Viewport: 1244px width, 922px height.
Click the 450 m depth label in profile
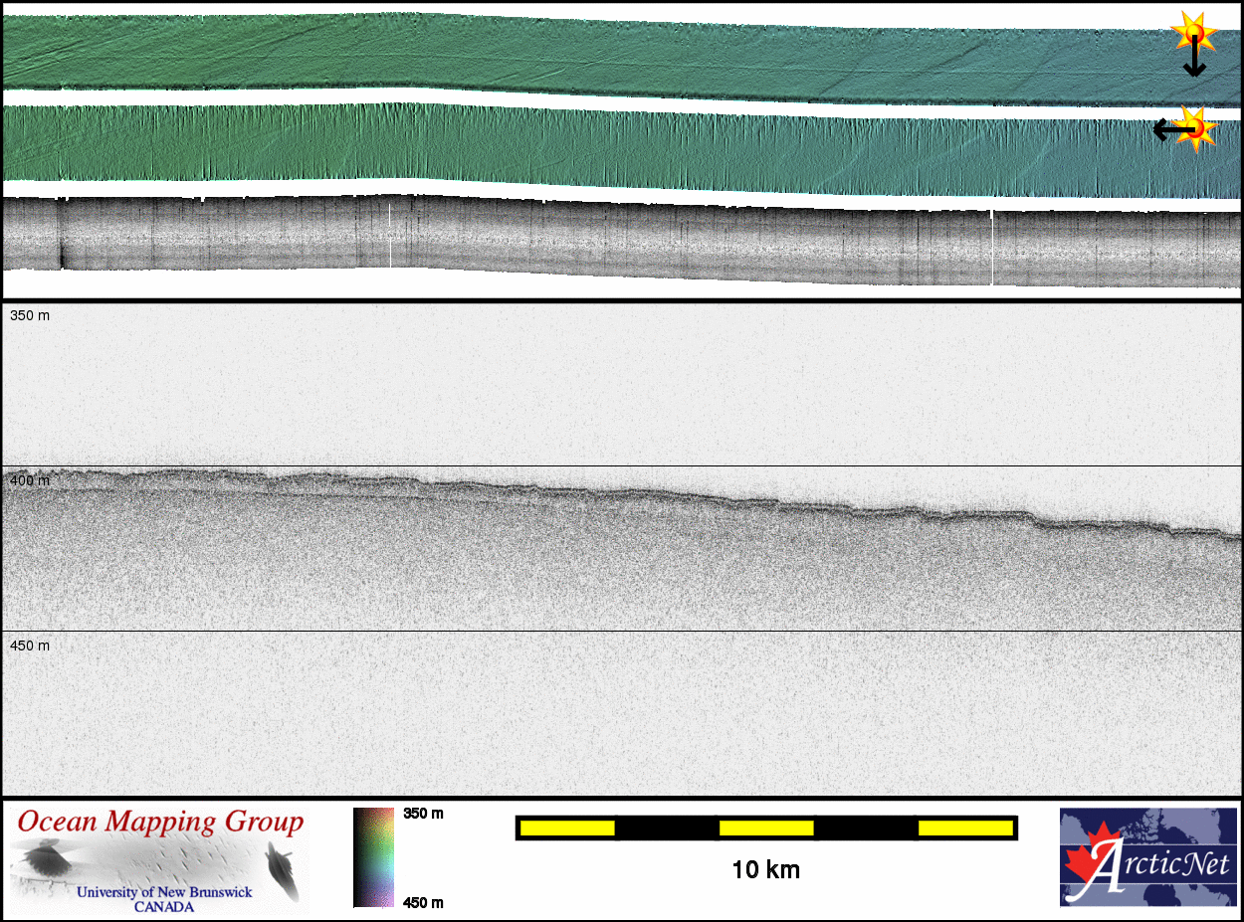[x=30, y=645]
